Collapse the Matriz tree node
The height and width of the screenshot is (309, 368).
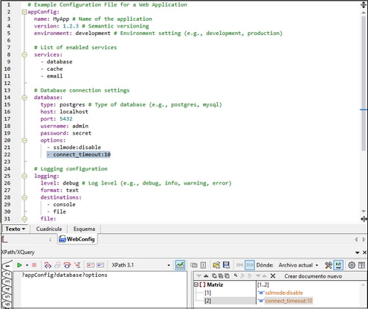click(196, 284)
